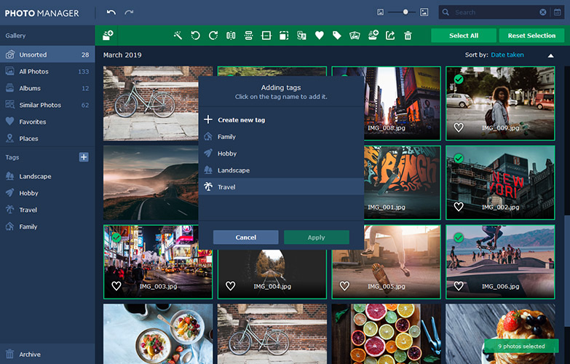
Task: Uncheck the selection checkmark on IMG_006.jpg
Action: click(459, 237)
